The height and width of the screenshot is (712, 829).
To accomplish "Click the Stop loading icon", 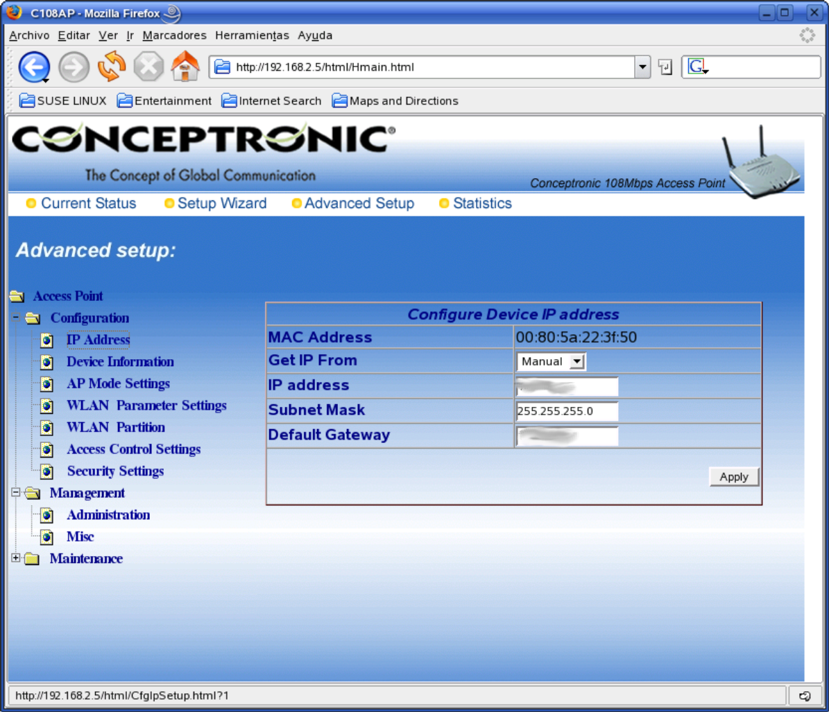I will (148, 67).
